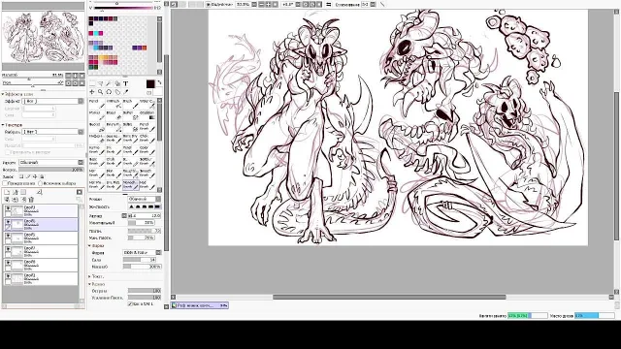Reset view rotation in the Navigator panel
The width and height of the screenshot is (621, 349).
(x=82, y=83)
